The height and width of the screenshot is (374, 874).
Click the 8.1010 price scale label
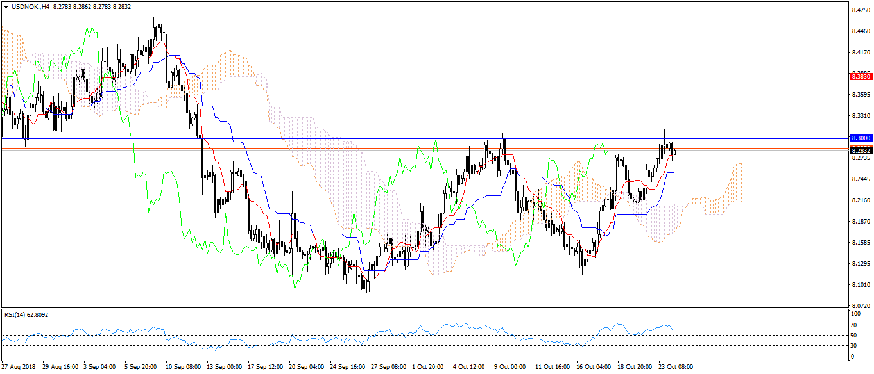coord(860,284)
